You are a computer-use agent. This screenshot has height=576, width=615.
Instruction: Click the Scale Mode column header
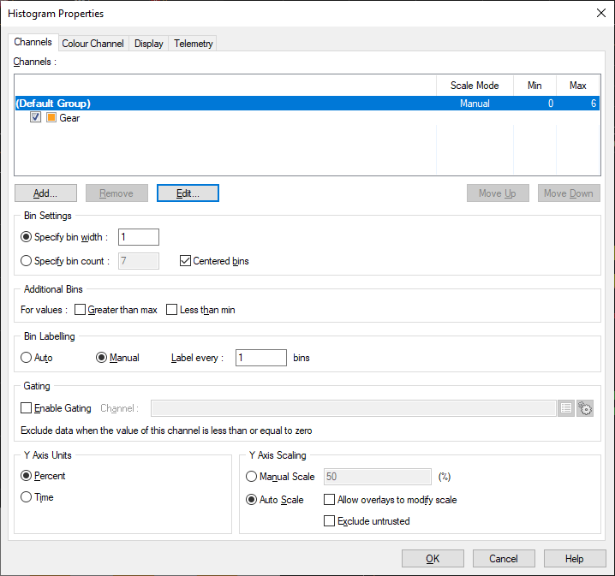[x=475, y=86]
